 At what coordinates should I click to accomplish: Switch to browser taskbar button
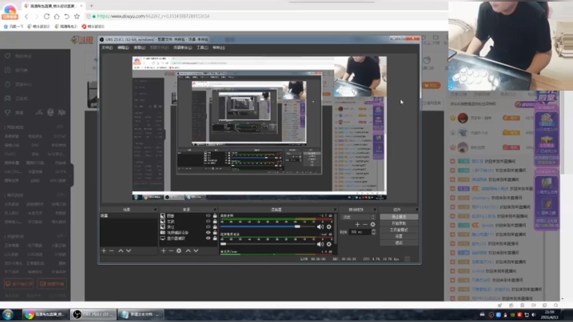coord(45,314)
